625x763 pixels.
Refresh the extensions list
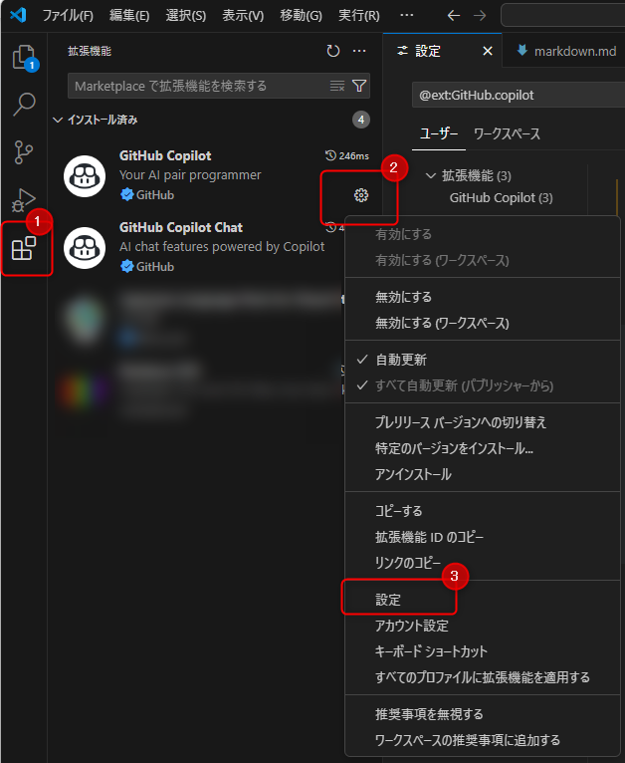(333, 51)
